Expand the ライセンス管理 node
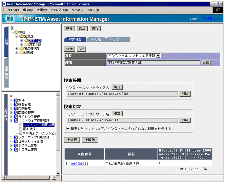The image size is (225, 183). tap(11, 117)
